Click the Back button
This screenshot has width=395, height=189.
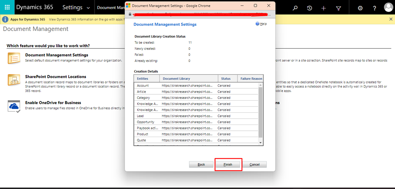click(201, 164)
